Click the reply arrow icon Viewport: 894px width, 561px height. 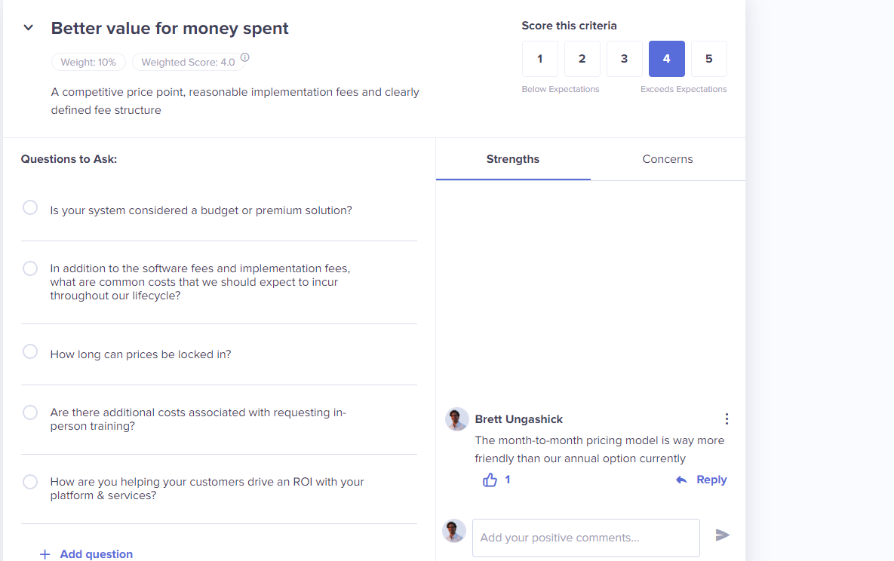pos(681,480)
